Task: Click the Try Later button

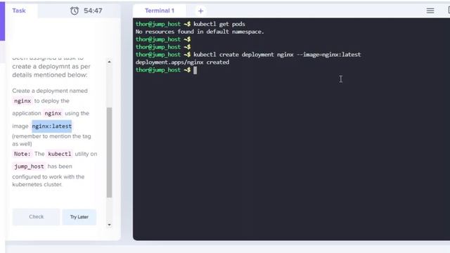Action: (79, 217)
